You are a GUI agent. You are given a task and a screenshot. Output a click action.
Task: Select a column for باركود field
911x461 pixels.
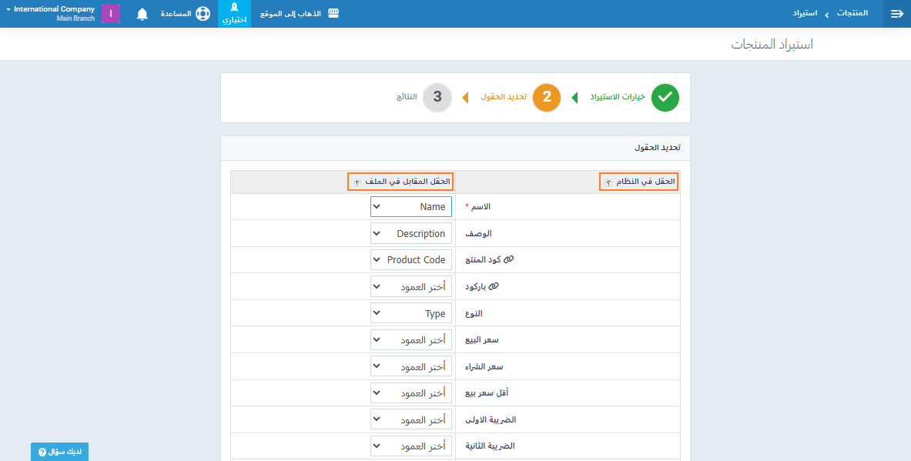(411, 287)
